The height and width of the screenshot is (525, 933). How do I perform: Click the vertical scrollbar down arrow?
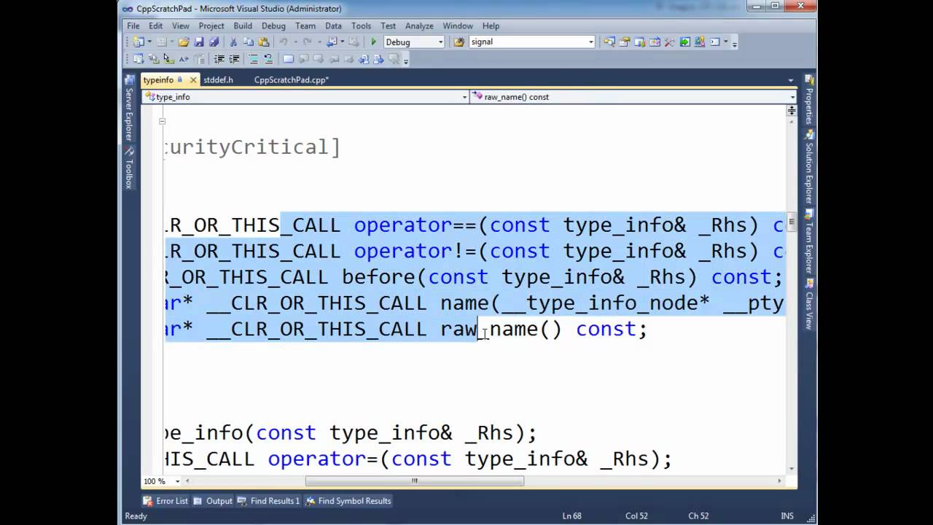pyautogui.click(x=792, y=468)
